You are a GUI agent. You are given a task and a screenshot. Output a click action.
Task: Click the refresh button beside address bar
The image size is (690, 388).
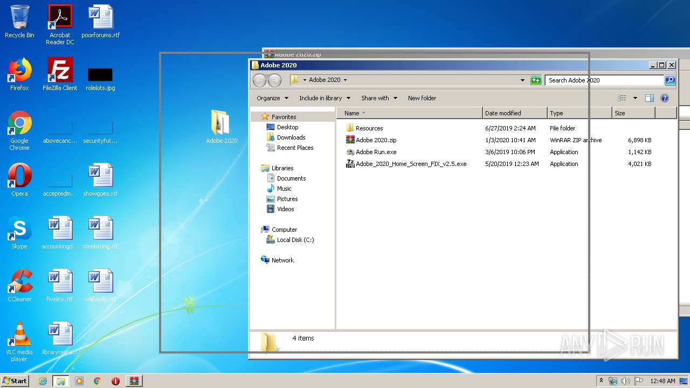pos(535,80)
